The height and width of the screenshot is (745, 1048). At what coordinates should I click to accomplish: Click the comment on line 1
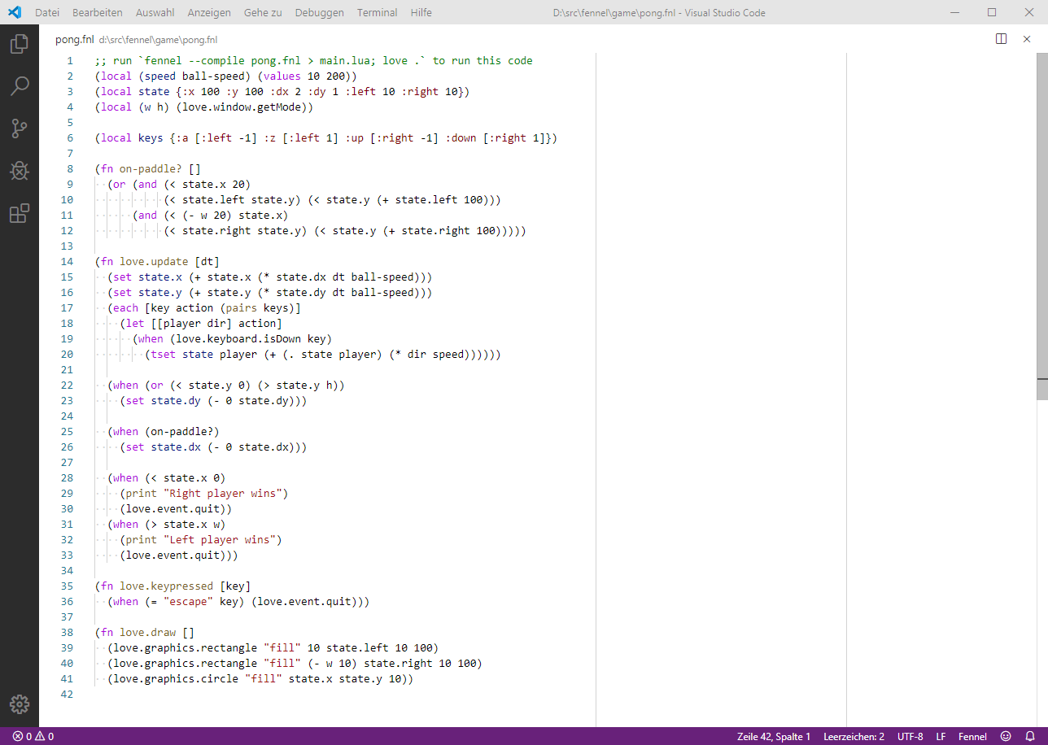tap(313, 60)
